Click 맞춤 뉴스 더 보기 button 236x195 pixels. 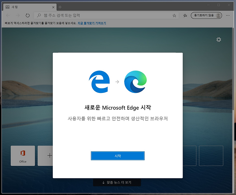pos(117,183)
